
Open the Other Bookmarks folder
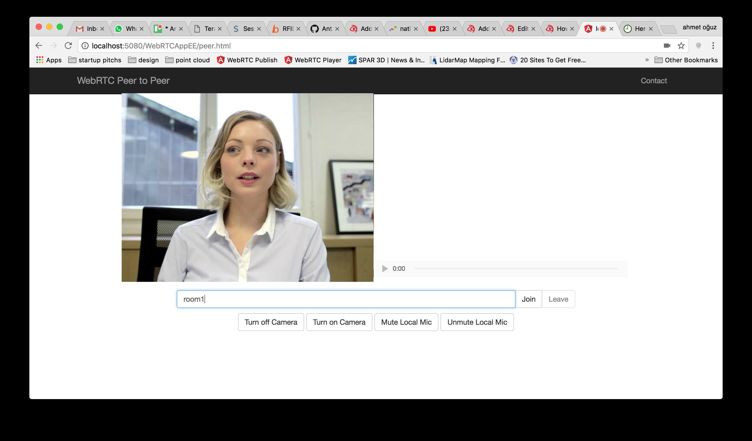[686, 60]
